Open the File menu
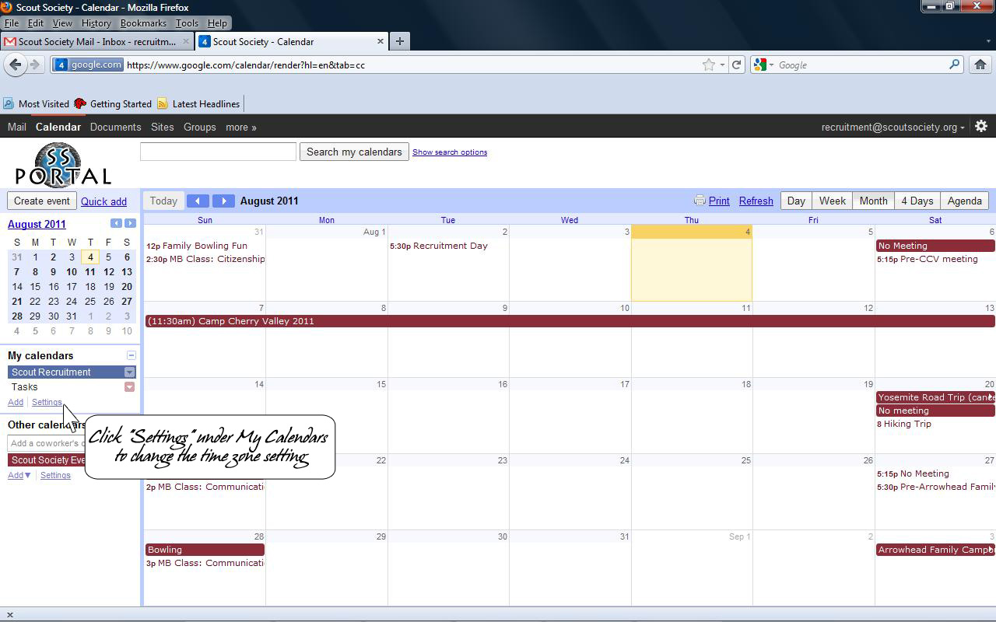Image resolution: width=996 pixels, height=622 pixels. point(12,23)
